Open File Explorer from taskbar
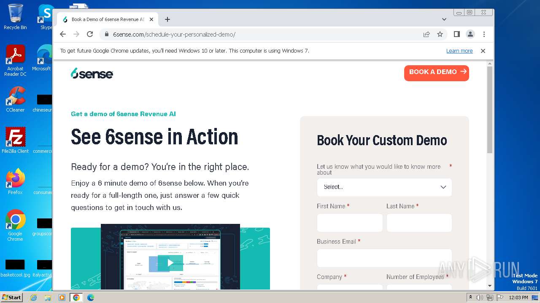This screenshot has height=303, width=540. click(x=48, y=298)
